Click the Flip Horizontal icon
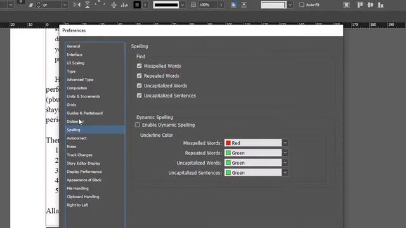This screenshot has width=406, height=228. [77, 4]
